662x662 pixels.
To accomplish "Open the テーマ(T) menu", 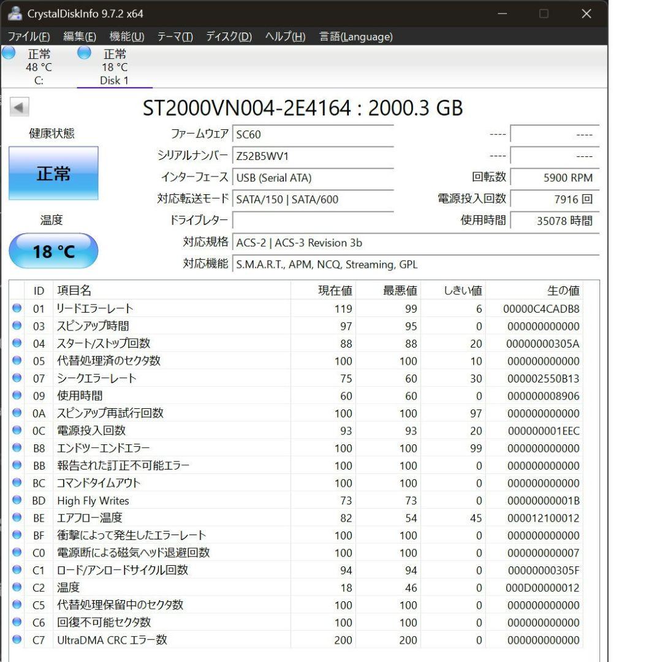I will tap(175, 37).
